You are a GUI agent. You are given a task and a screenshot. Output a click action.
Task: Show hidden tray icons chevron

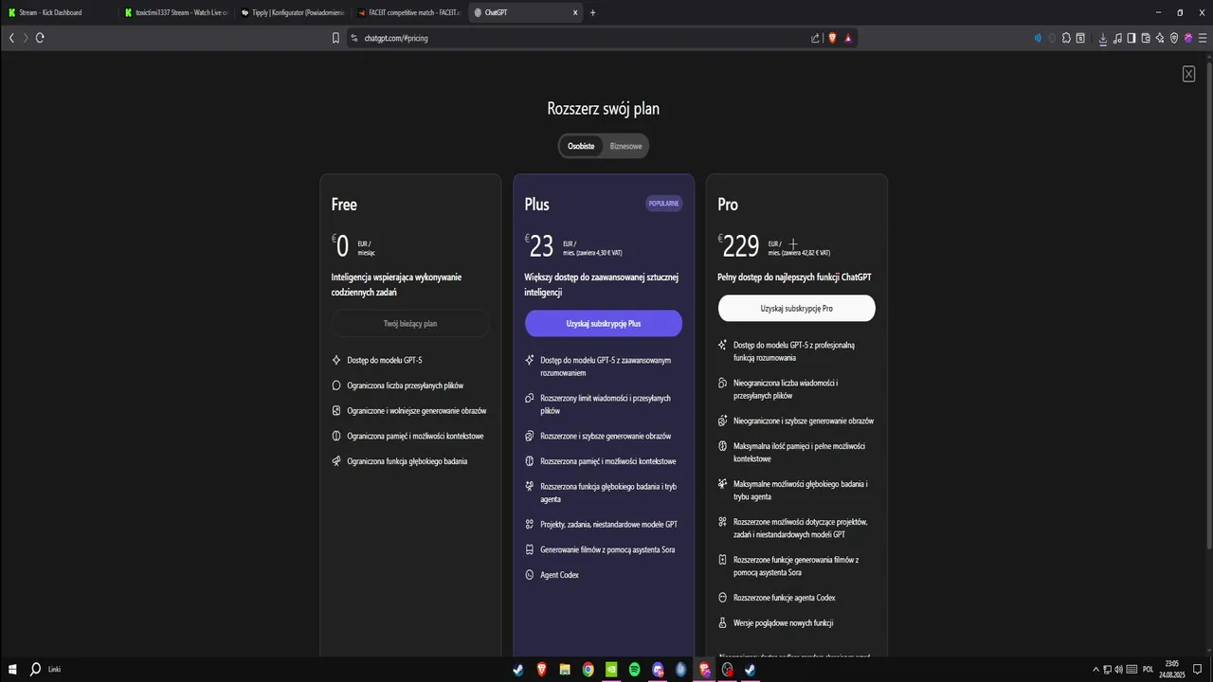pyautogui.click(x=1095, y=669)
